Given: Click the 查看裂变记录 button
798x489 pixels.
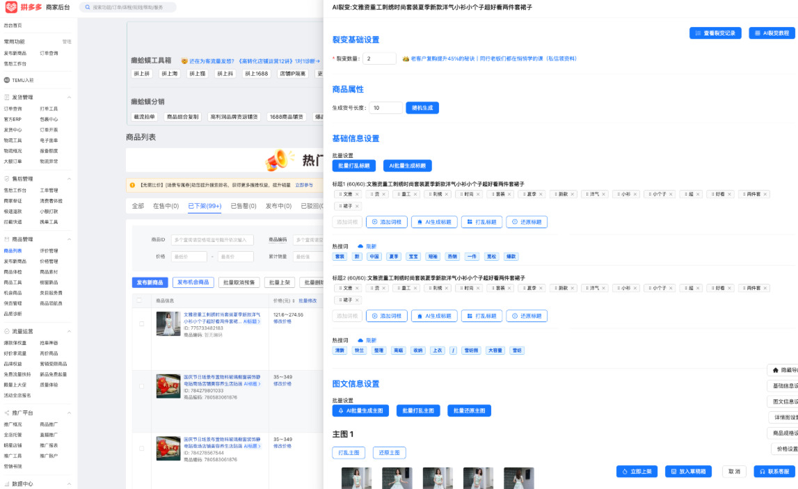Looking at the screenshot, I should 715,33.
